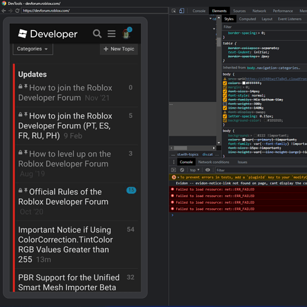Open the Issues drawer tab
Screen dimensions: 307x307
pos(243,162)
